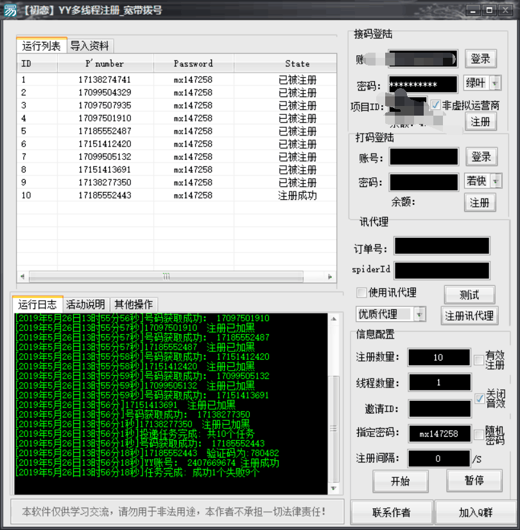The width and height of the screenshot is (520, 530).
Task: Click the 加入Q群 button
Action: 476,513
